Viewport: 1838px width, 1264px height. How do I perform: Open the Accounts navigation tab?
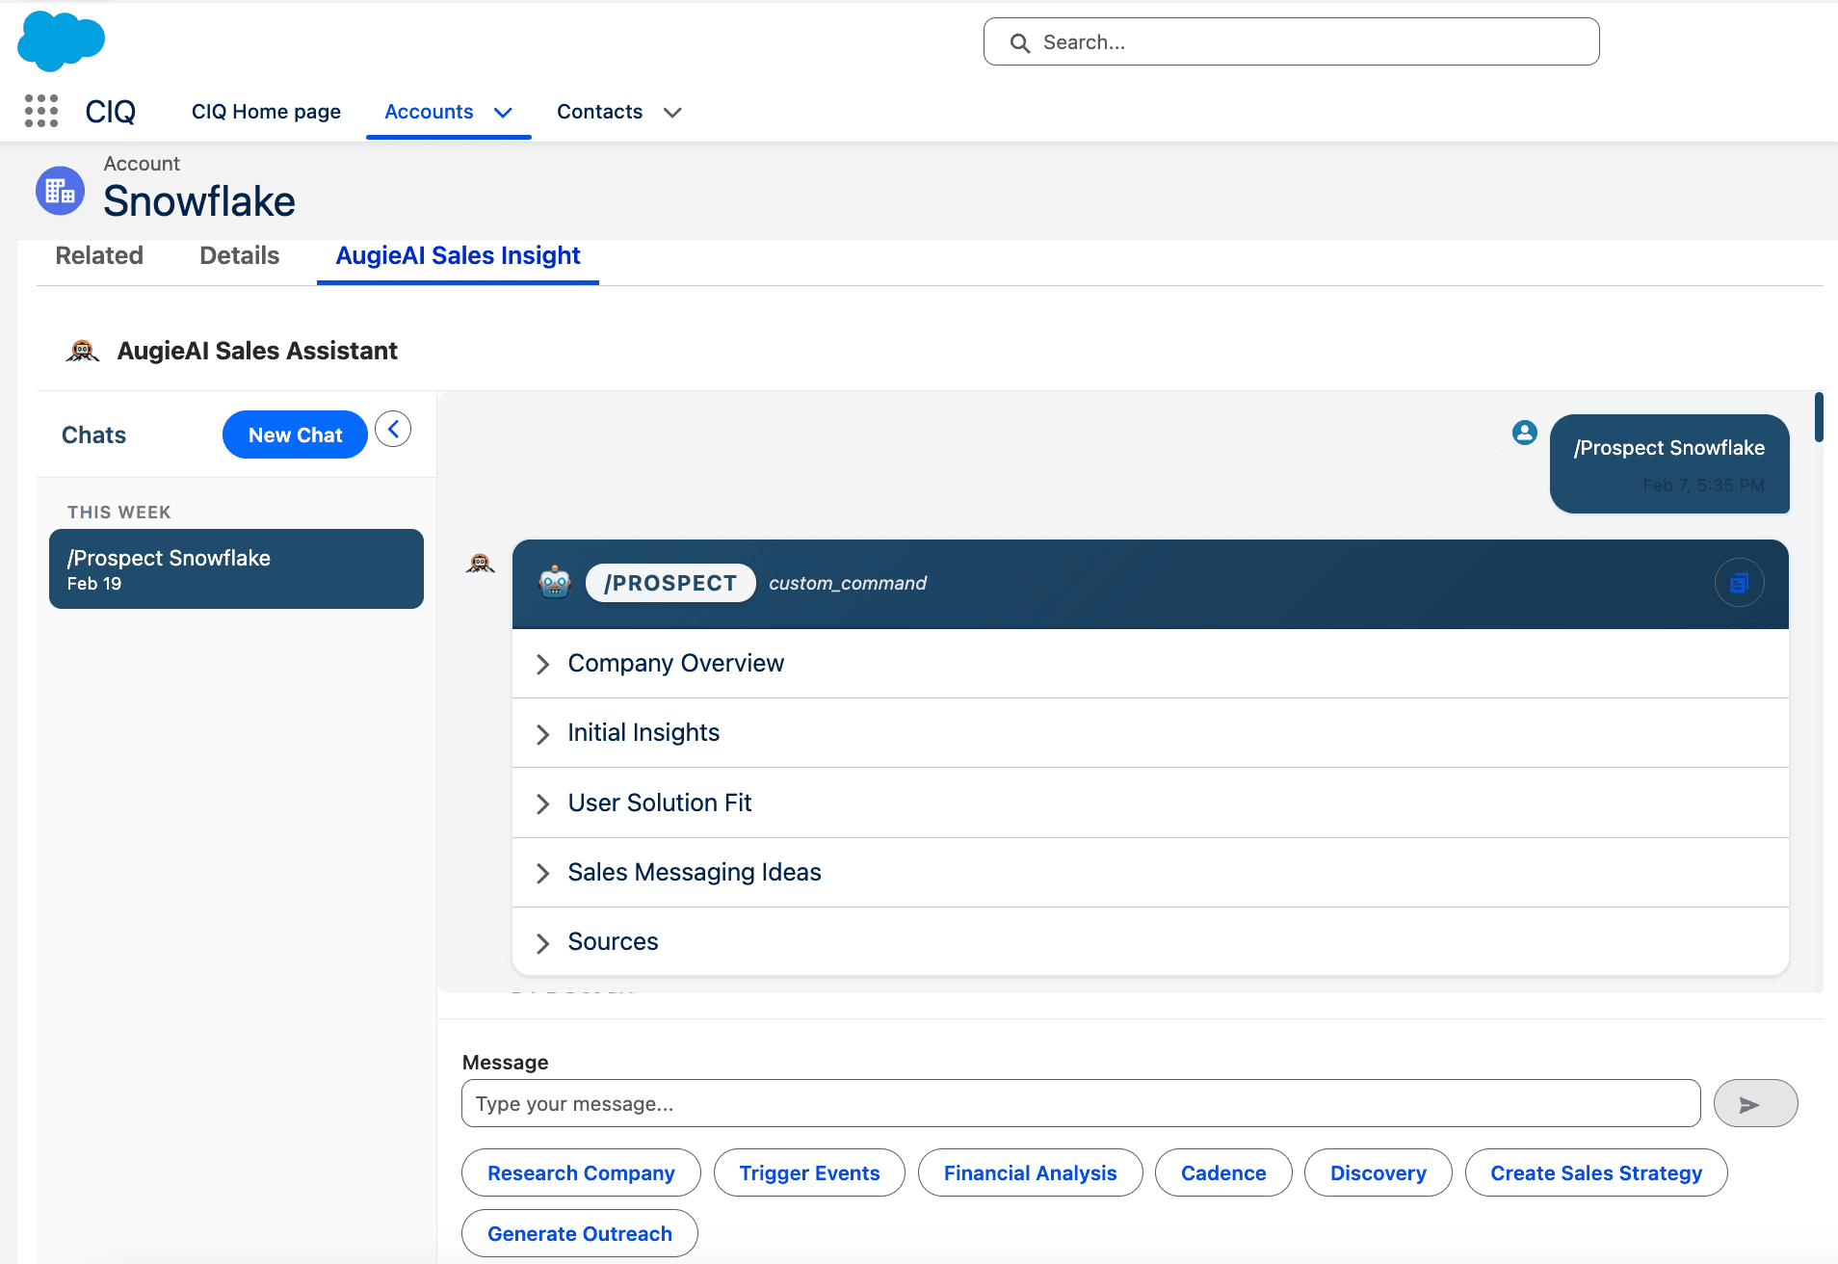(x=429, y=112)
